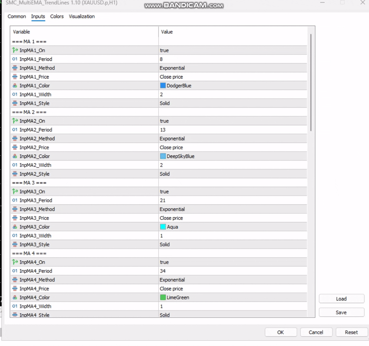
Task: Click the boolean icon beside InpMA3_On
Action: [15, 191]
